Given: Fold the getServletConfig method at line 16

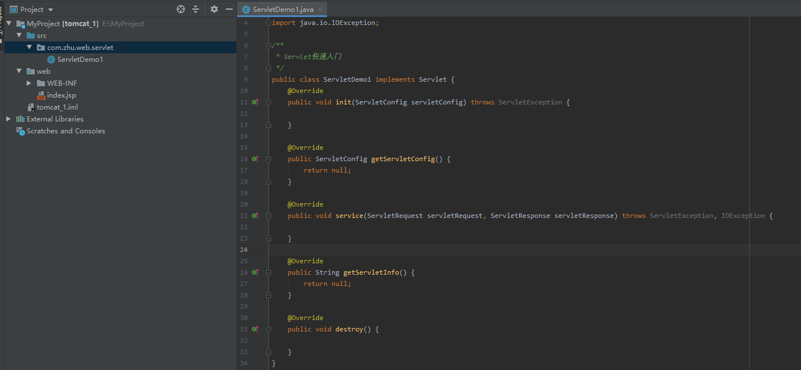Looking at the screenshot, I should [268, 159].
